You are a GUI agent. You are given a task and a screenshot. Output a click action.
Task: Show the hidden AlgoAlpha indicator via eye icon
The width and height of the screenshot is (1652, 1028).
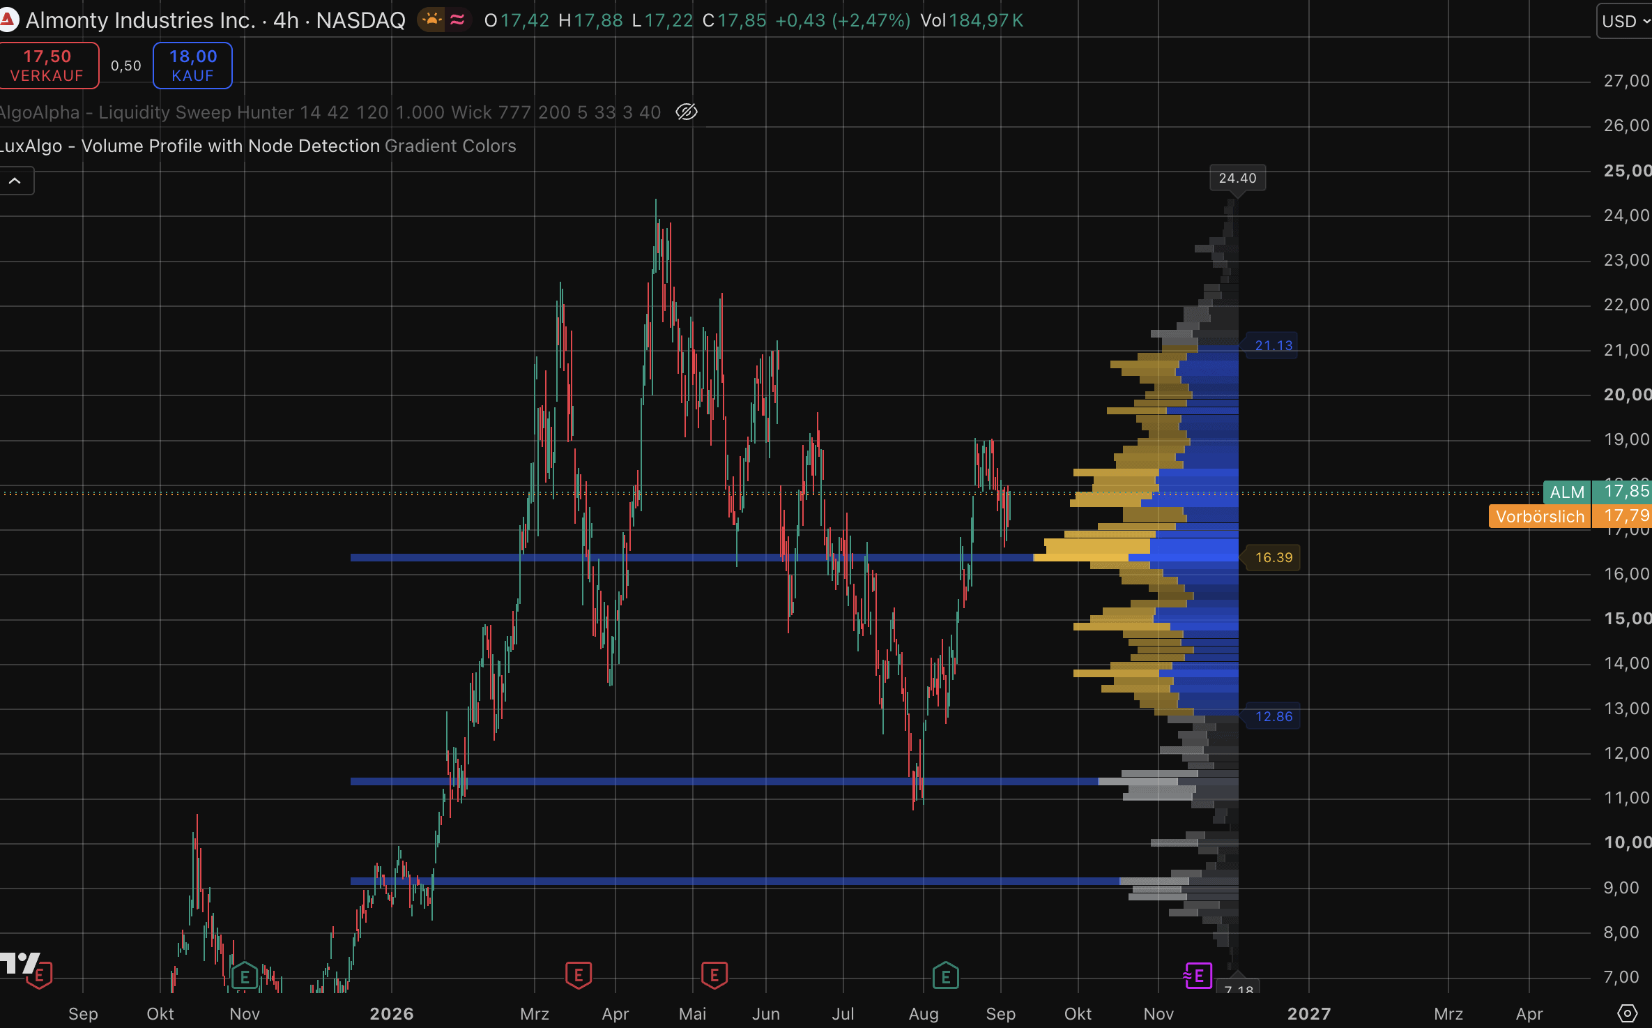[x=687, y=112]
